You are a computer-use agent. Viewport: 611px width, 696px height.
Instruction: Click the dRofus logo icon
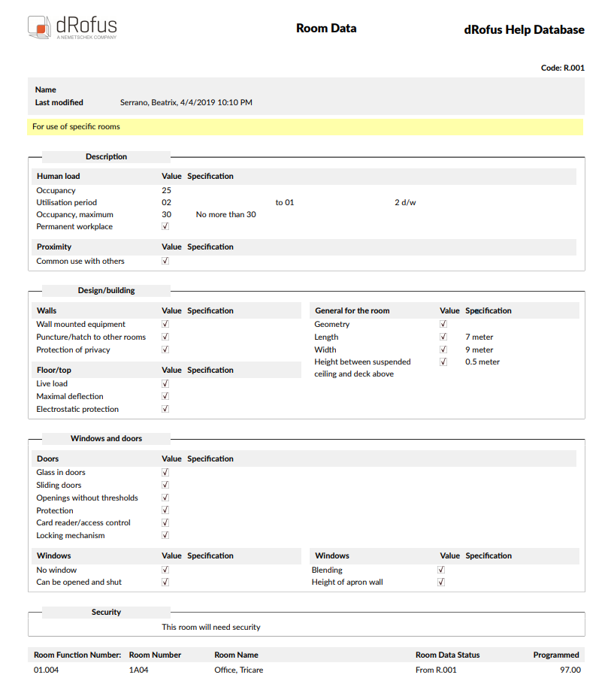[x=37, y=25]
